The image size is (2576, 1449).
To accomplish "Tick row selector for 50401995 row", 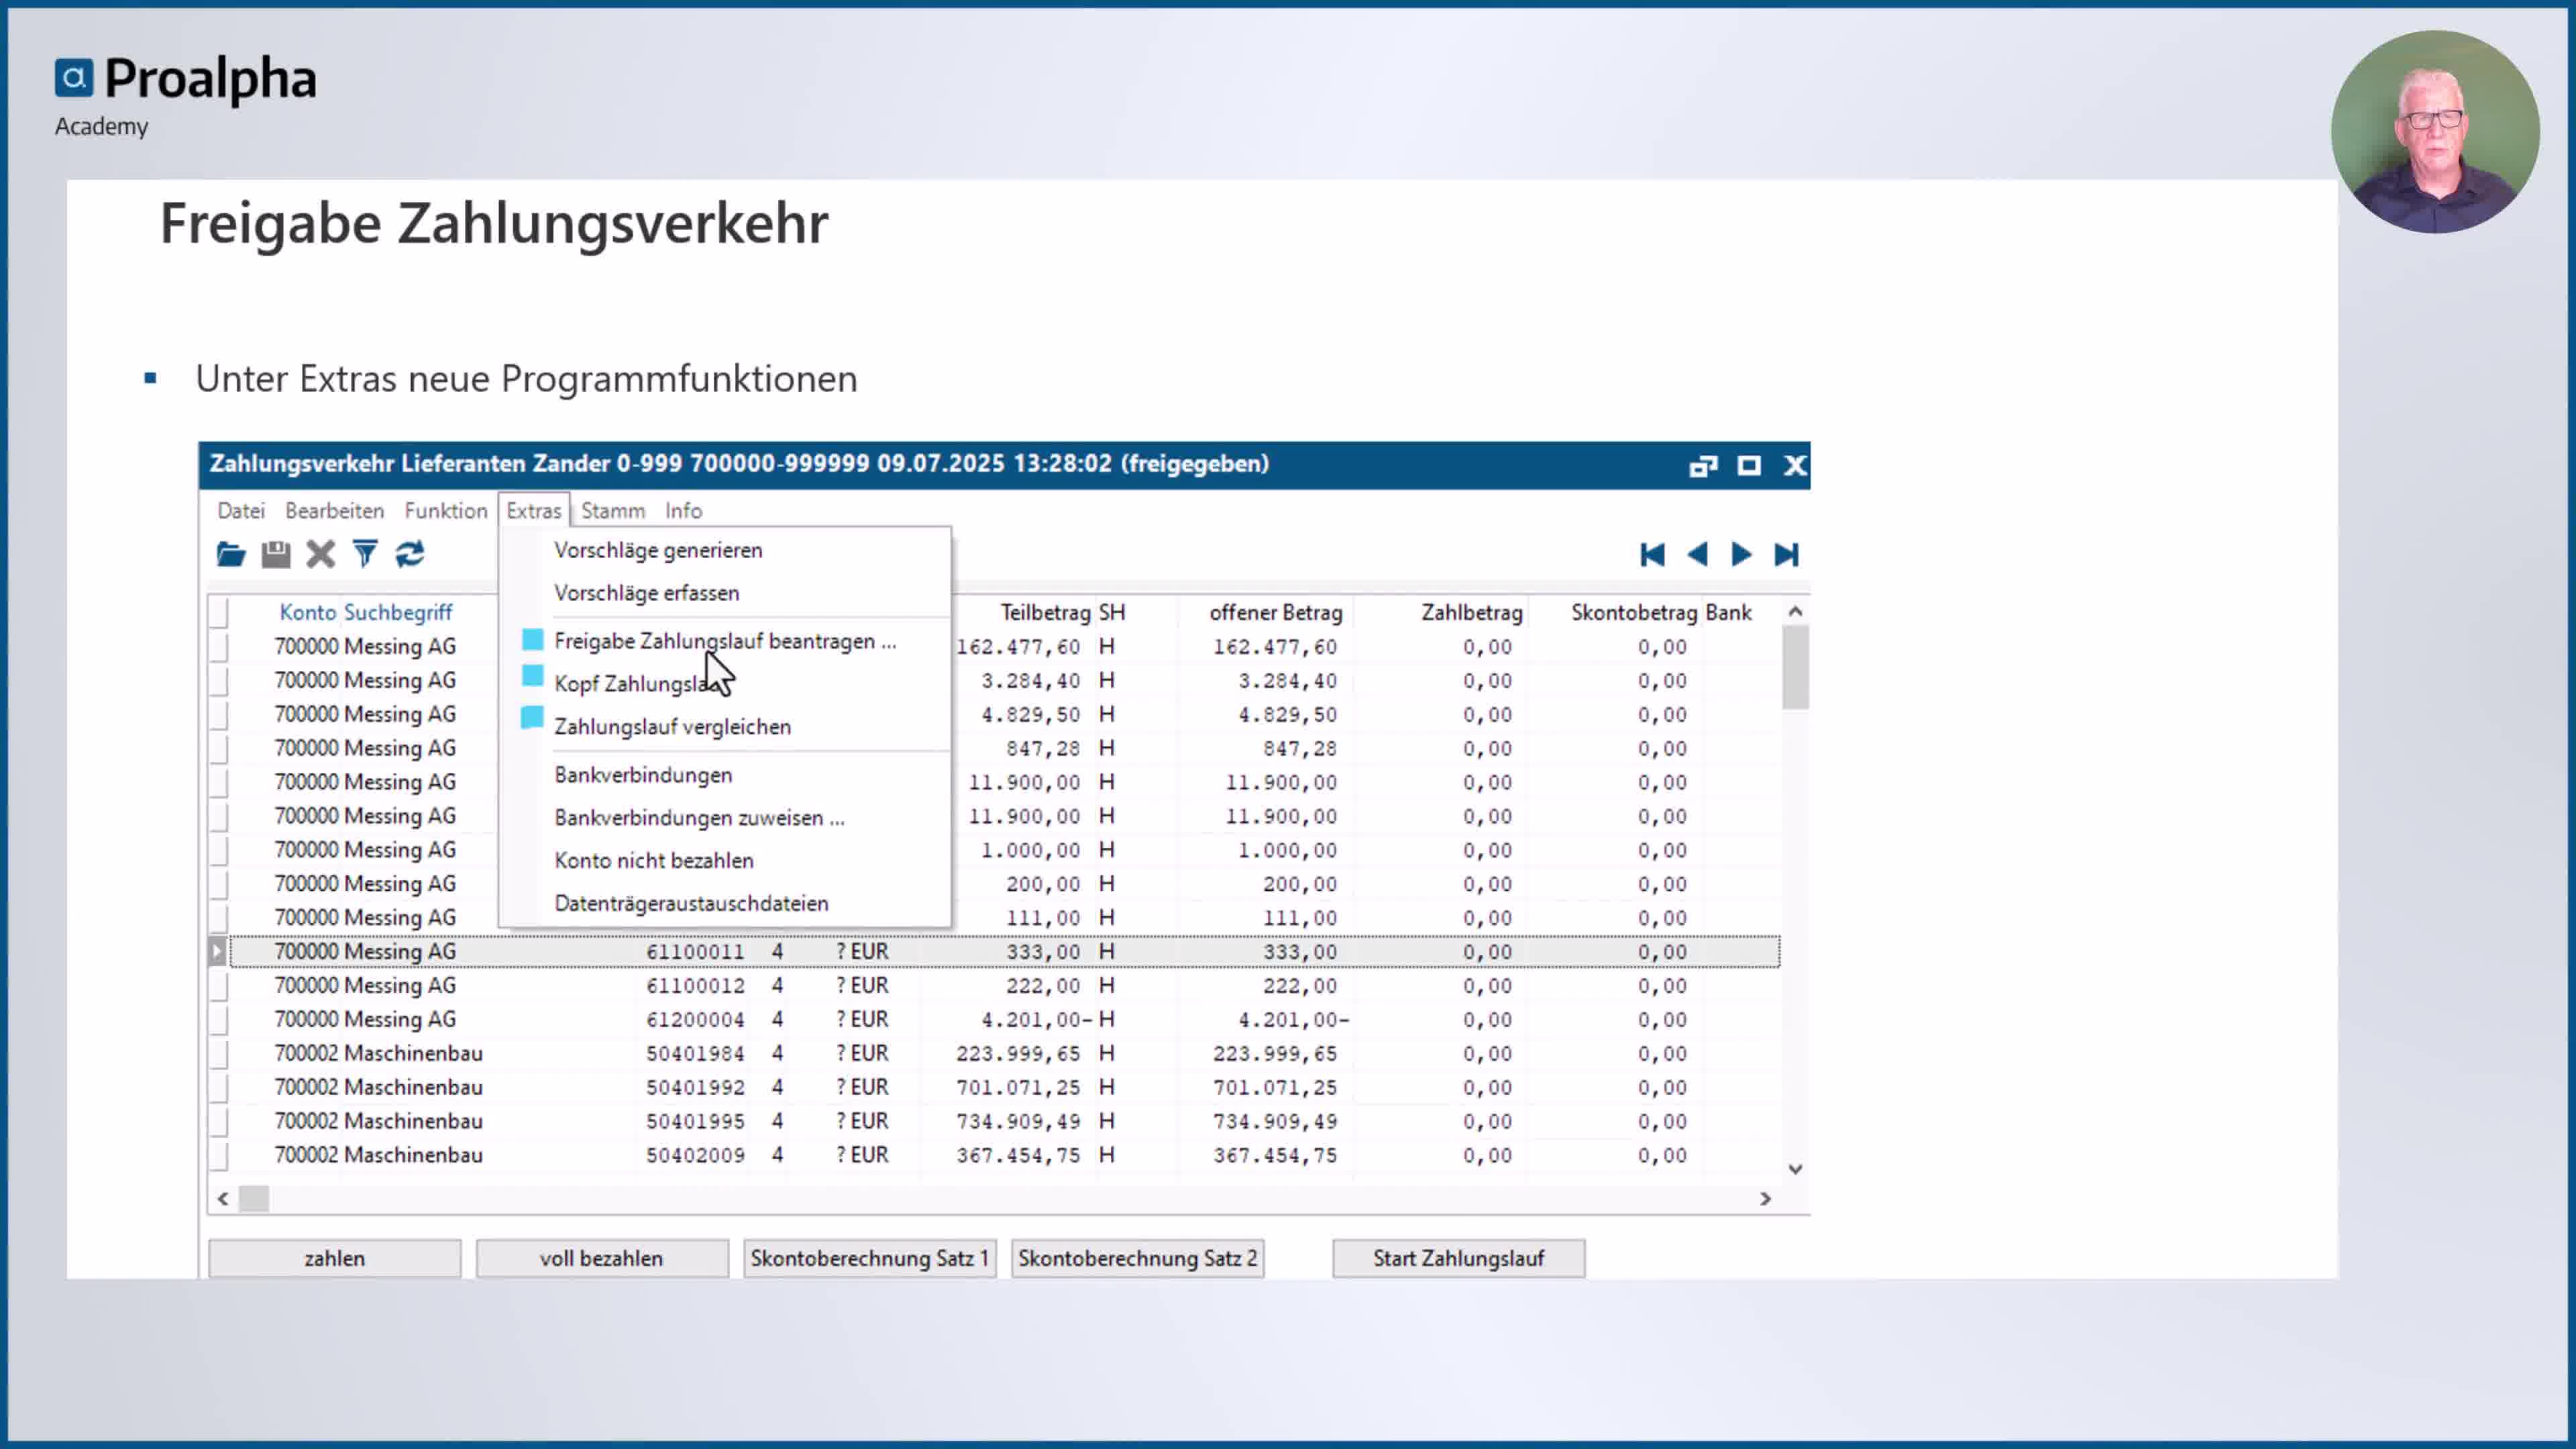I will (219, 1122).
